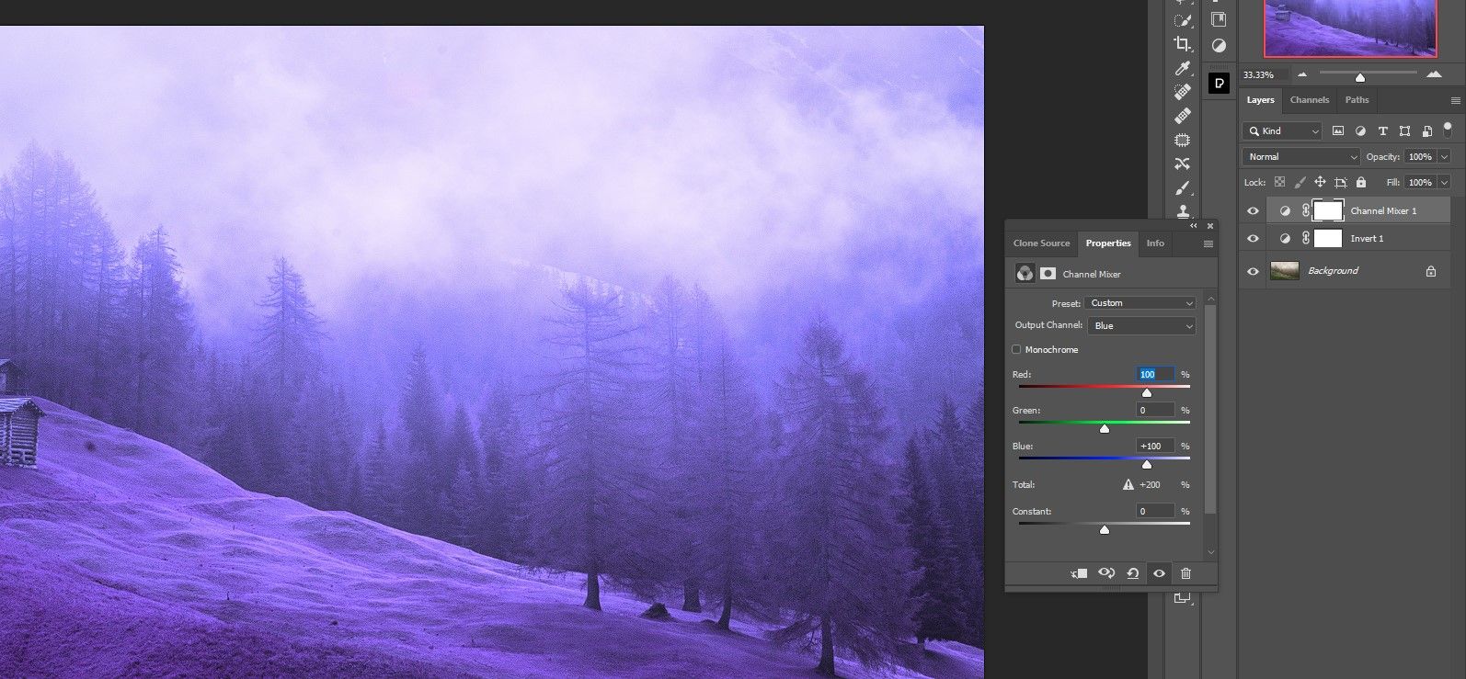This screenshot has height=679, width=1466.
Task: Switch to the Info tab
Action: [1155, 243]
